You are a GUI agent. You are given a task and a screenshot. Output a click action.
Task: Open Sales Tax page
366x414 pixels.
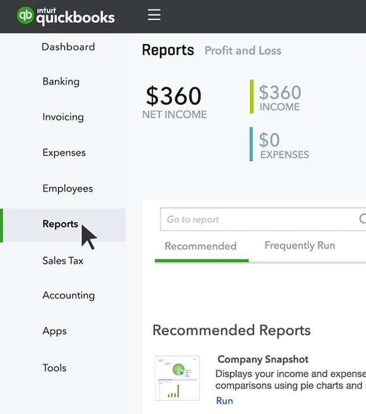(63, 261)
